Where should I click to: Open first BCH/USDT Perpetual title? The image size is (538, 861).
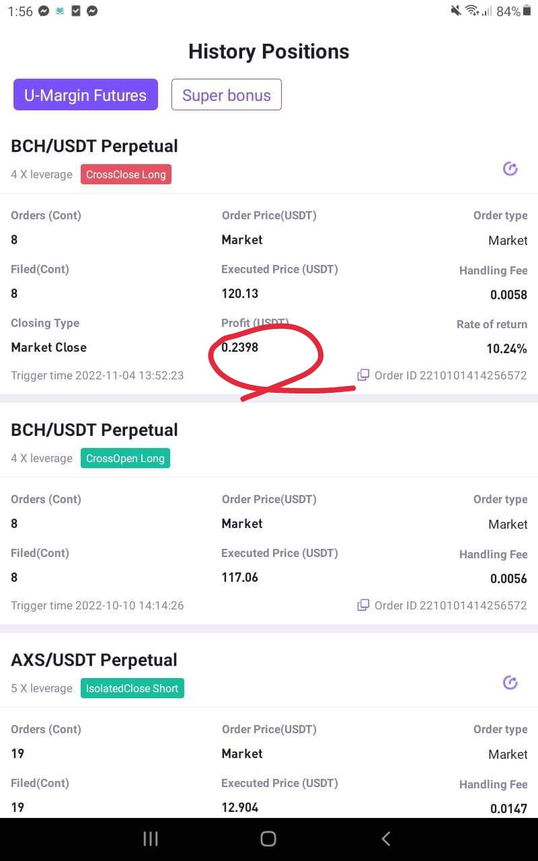(x=95, y=146)
